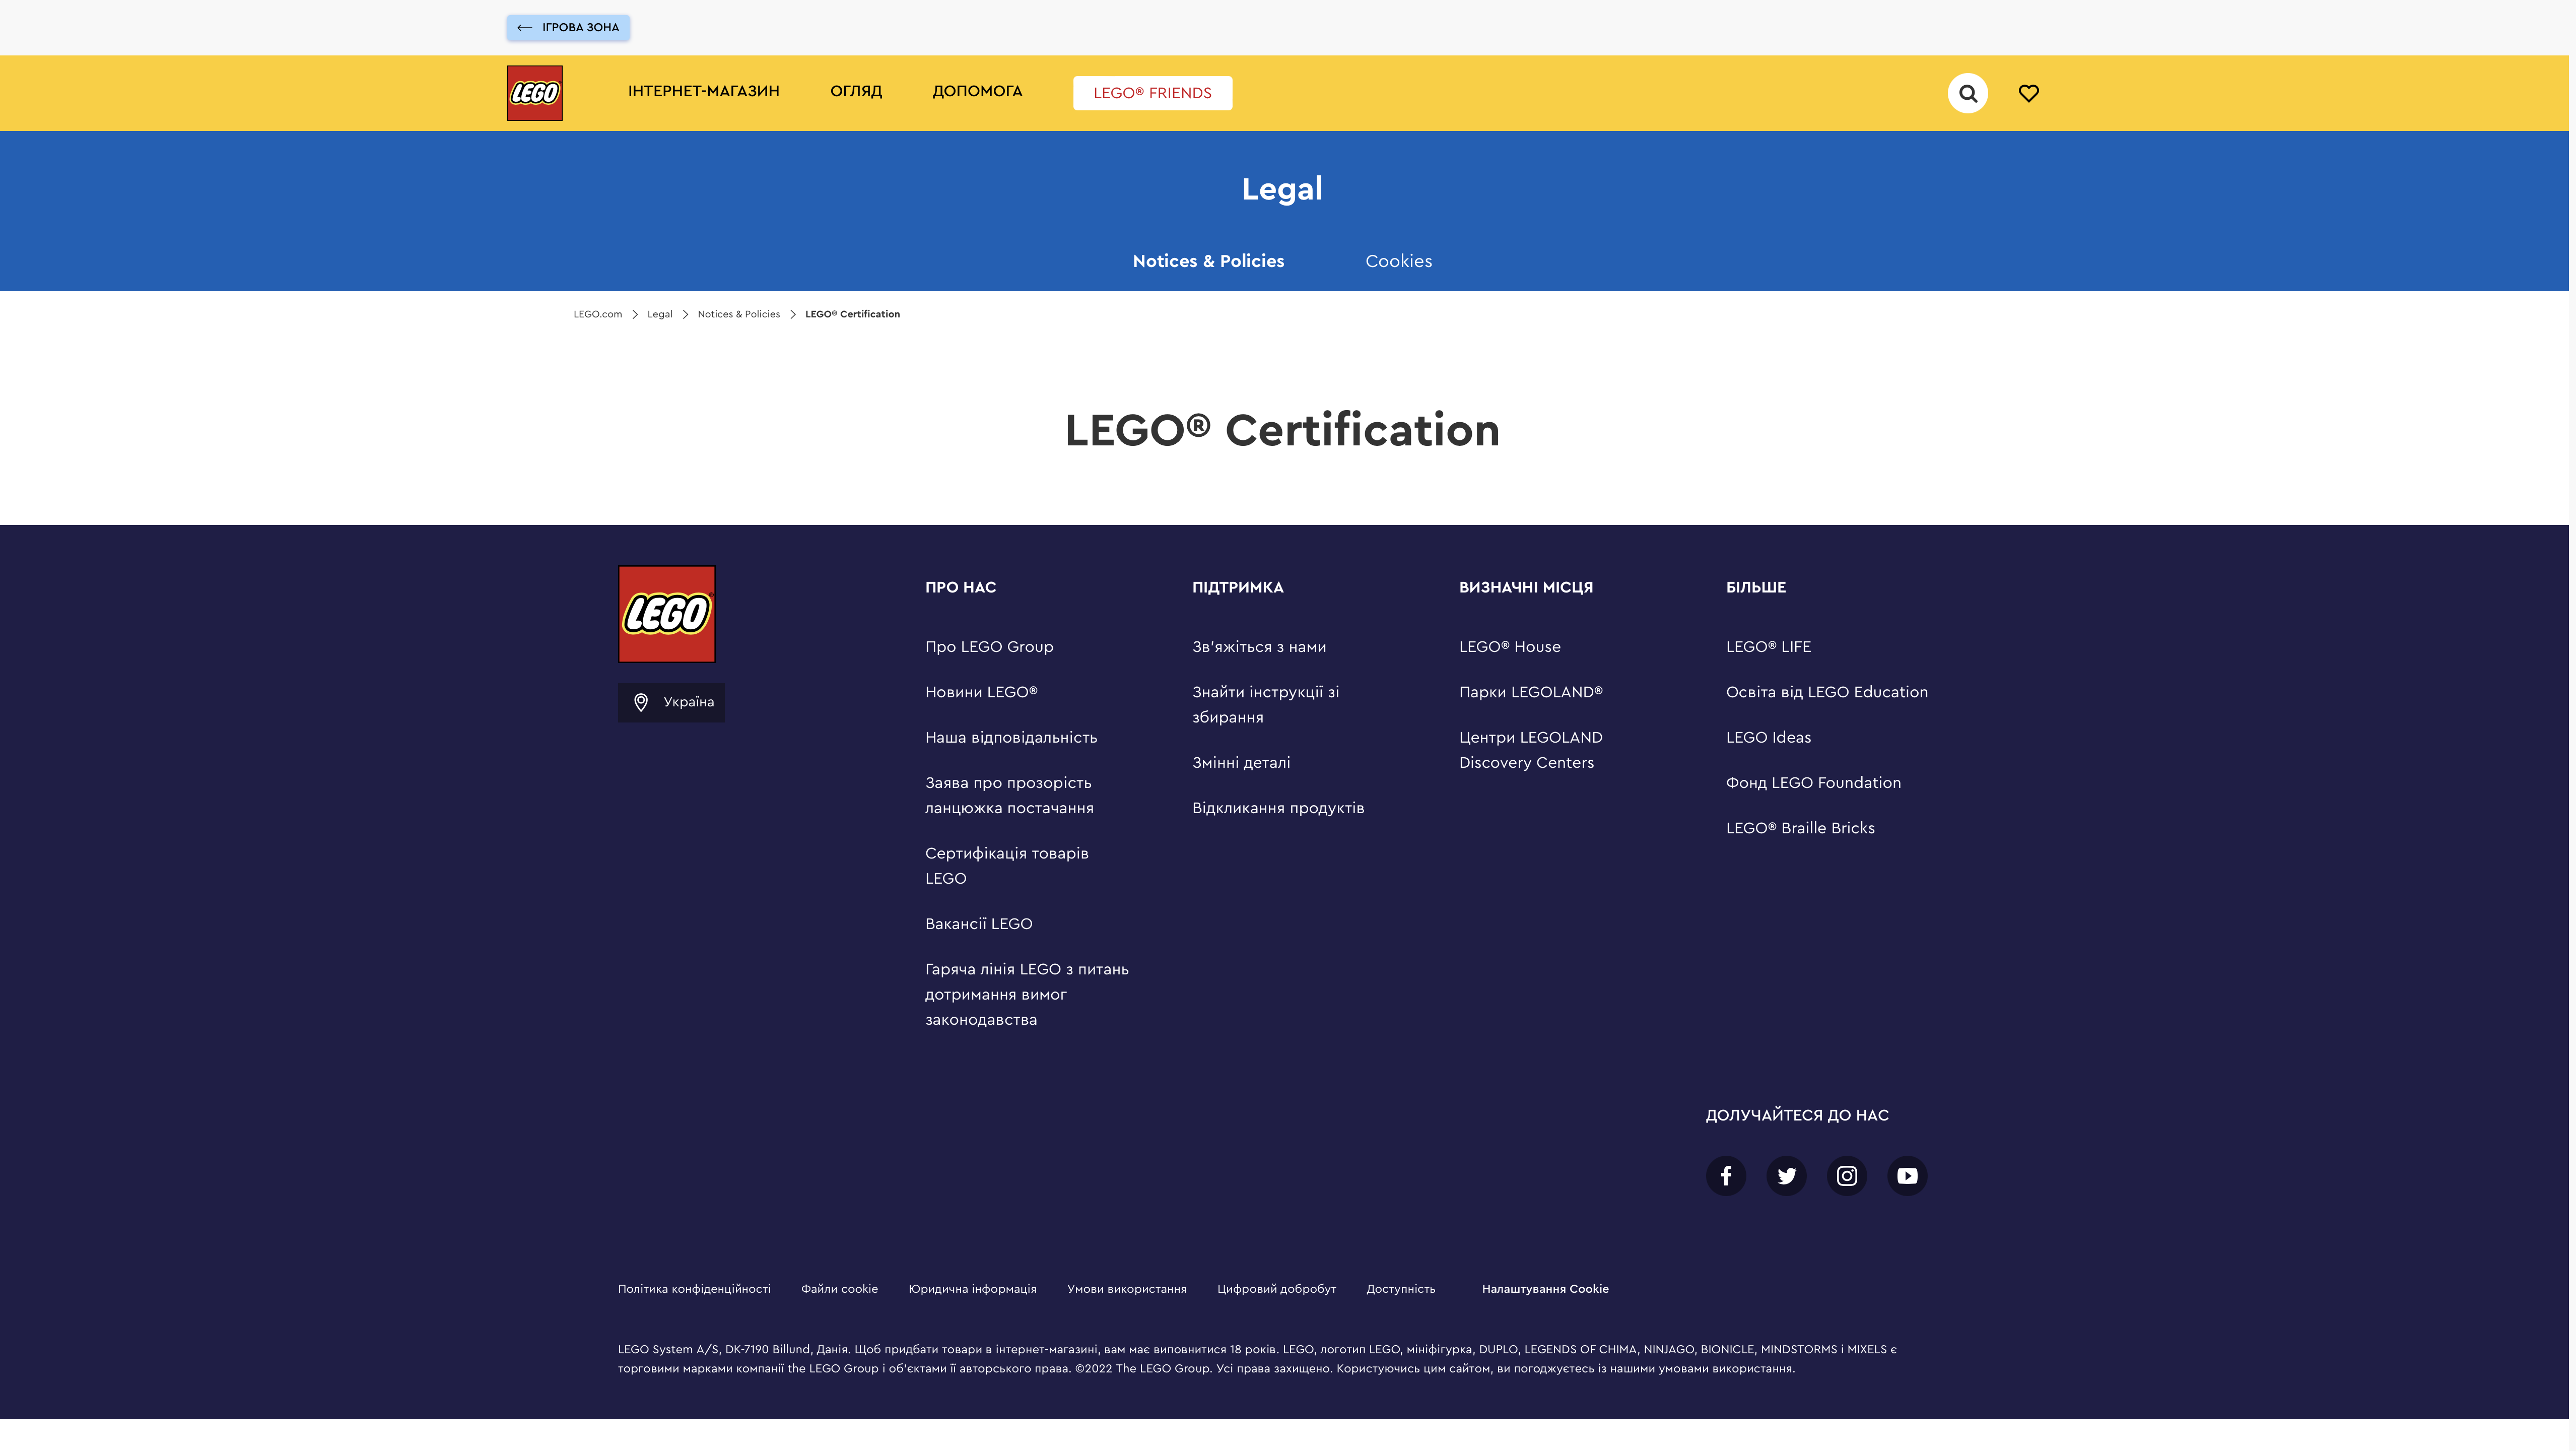Viewport: 2576px width, 1451px height.
Task: Click the LEGO logo in the header
Action: point(534,93)
